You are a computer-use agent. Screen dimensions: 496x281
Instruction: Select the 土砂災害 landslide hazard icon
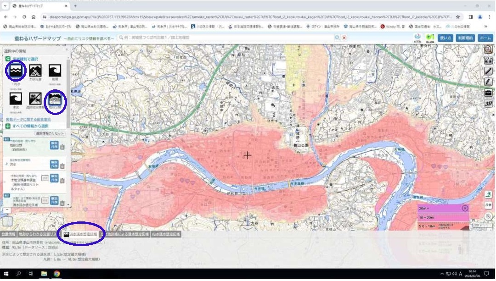click(35, 71)
